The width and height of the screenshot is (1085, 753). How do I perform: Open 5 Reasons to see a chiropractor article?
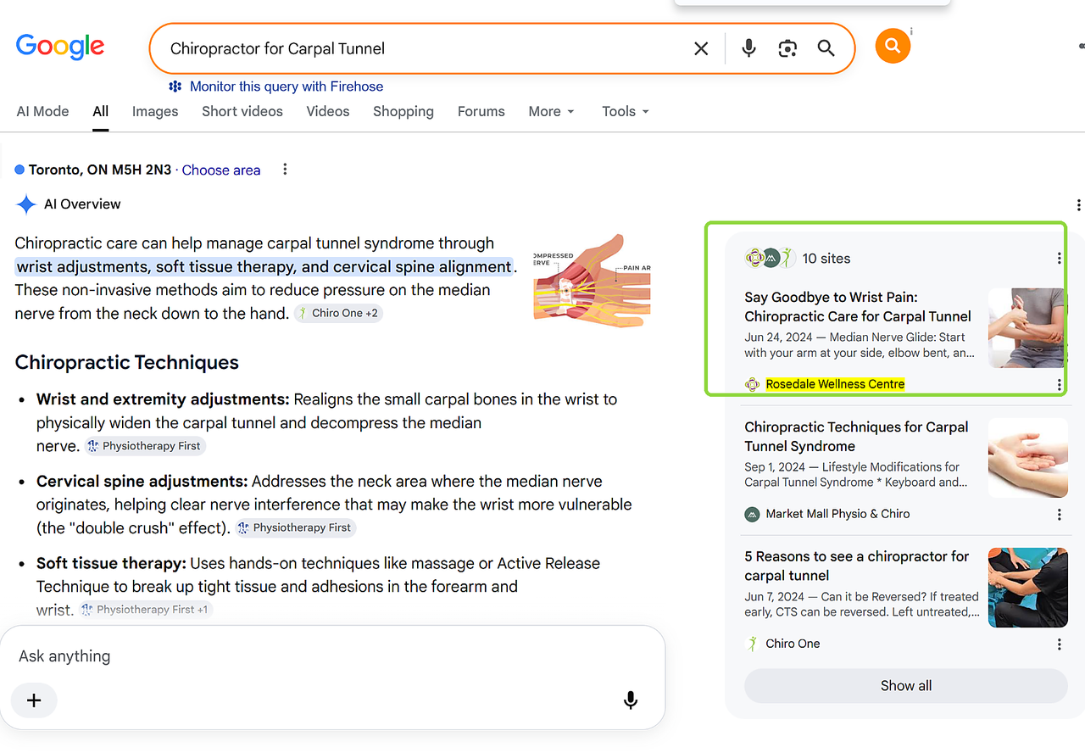point(856,566)
